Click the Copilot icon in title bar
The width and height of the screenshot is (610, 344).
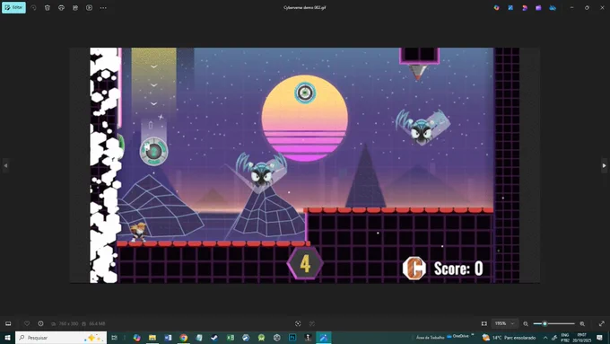[497, 7]
